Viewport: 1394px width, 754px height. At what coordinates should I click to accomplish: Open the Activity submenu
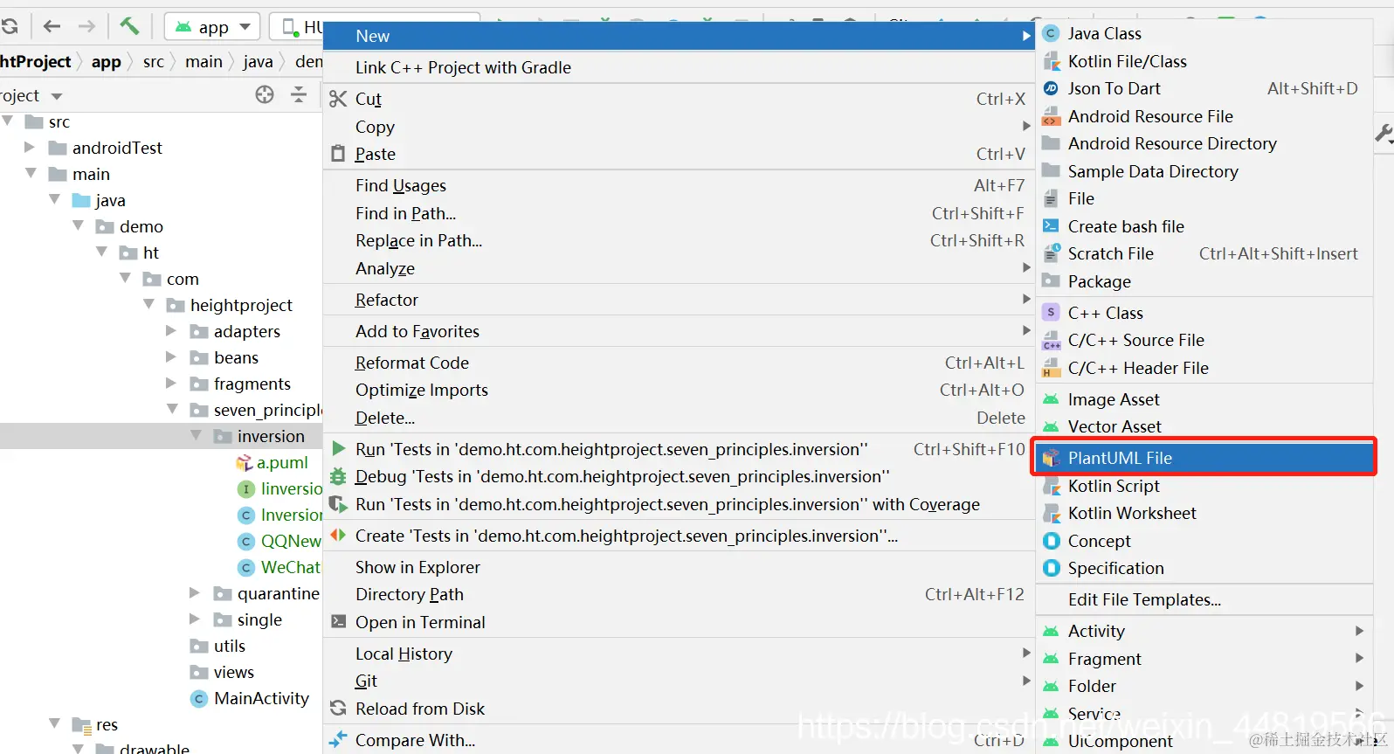[x=1204, y=631]
